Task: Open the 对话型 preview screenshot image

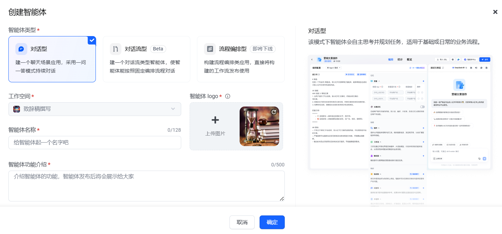Action: [x=400, y=112]
